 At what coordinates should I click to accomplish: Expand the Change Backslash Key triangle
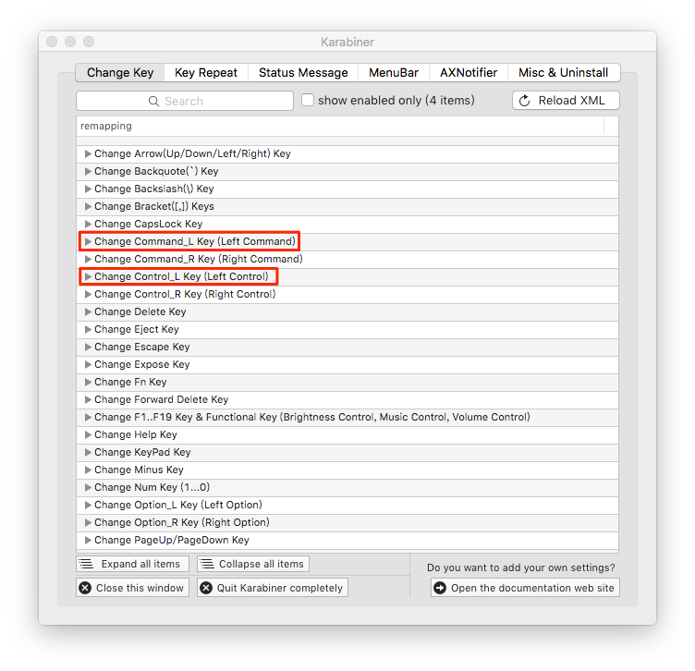[88, 189]
